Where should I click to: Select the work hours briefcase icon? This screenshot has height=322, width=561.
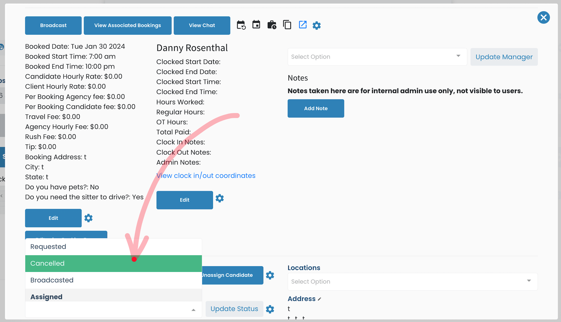point(272,25)
